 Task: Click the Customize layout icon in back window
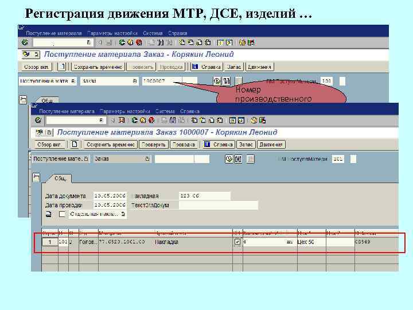pyautogui.click(x=251, y=42)
